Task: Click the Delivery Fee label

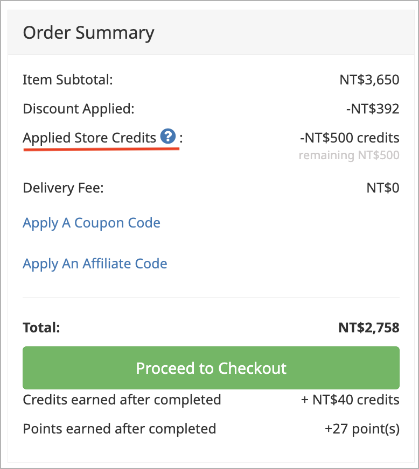Action: (63, 188)
